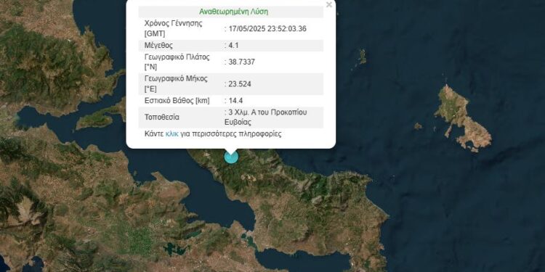545x272 pixels.
Task: Select the origin time value 17/05/2025 23:52:03.36
Action: click(x=267, y=29)
